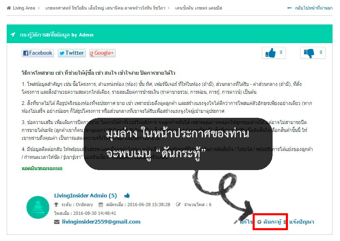Click the thumbs up like icon
340x241 pixels.
[x=271, y=53]
